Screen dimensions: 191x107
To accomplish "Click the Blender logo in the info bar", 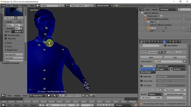I will [x=117, y=6].
